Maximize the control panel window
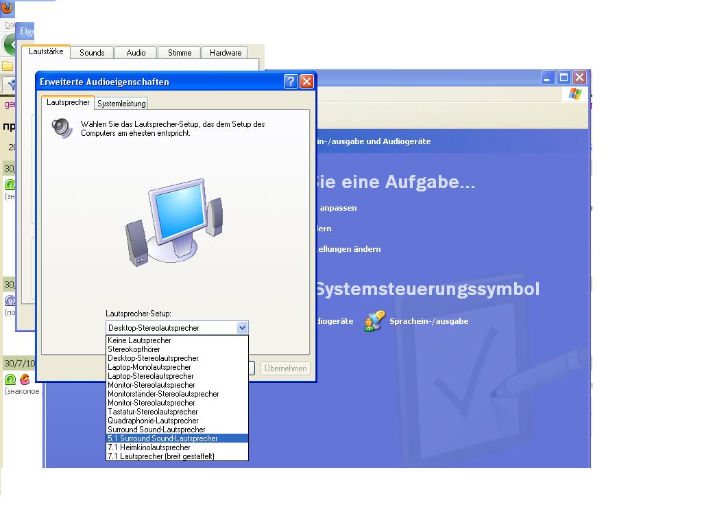 pos(564,77)
